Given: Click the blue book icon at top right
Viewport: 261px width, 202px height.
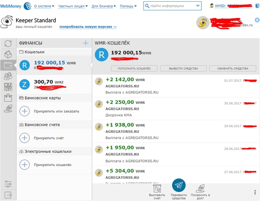Looking at the screenshot, I should (258, 6).
